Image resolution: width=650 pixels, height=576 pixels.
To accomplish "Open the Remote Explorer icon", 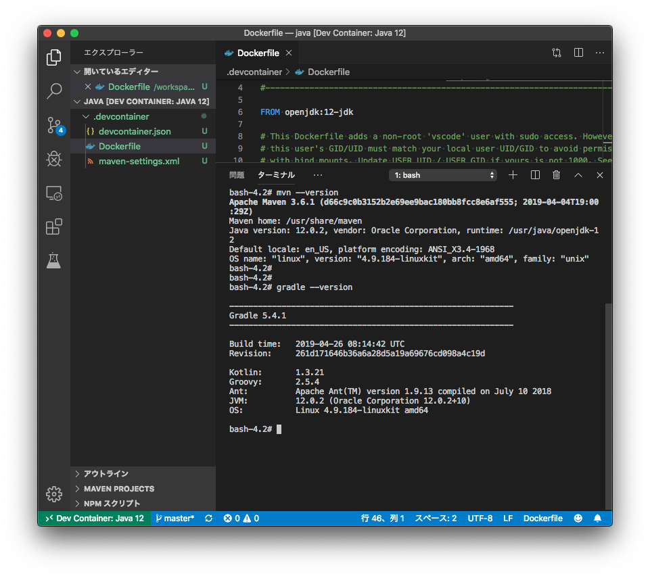I will 54,193.
